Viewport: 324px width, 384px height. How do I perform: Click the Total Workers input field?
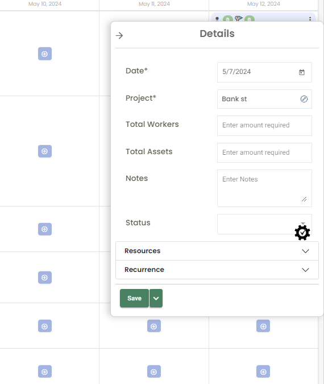click(264, 126)
